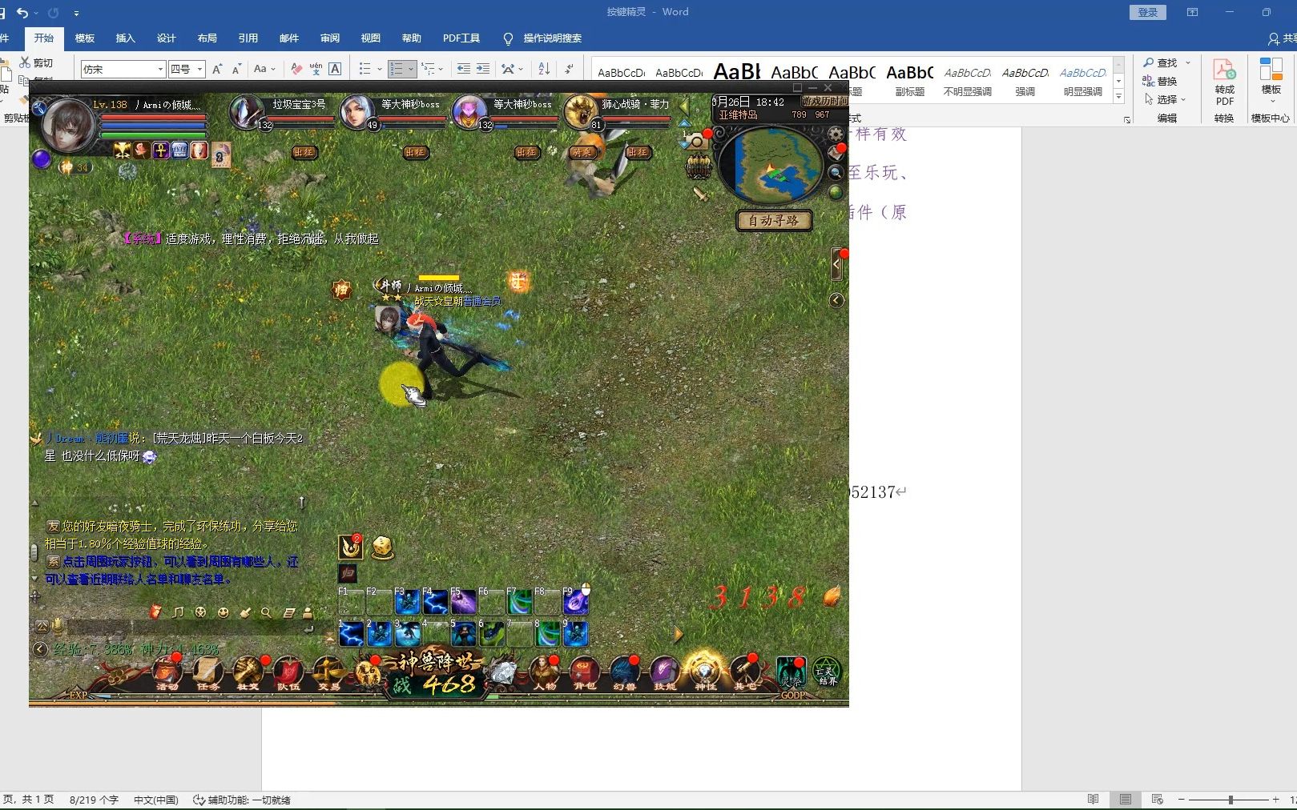Screen dimensions: 1297x810
Task: Open the change case Aa dropdown
Action: click(x=264, y=69)
